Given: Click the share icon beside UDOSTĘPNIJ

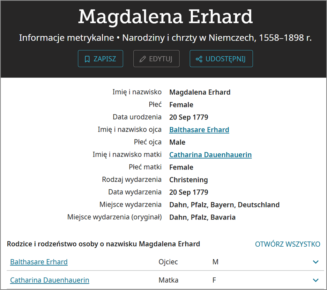Looking at the screenshot, I should pos(199,59).
